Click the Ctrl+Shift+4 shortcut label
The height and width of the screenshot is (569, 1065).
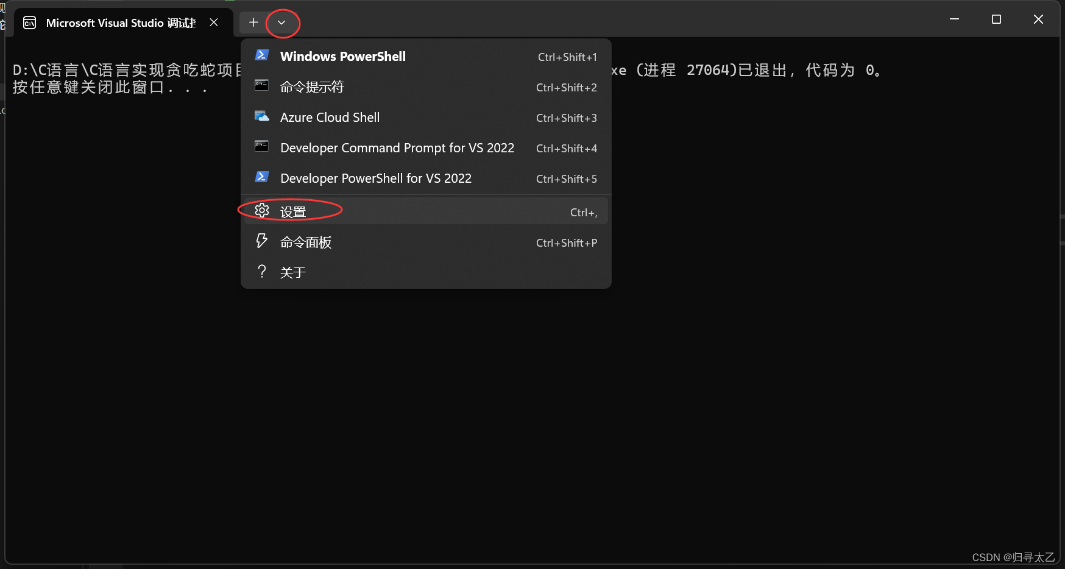[567, 149]
